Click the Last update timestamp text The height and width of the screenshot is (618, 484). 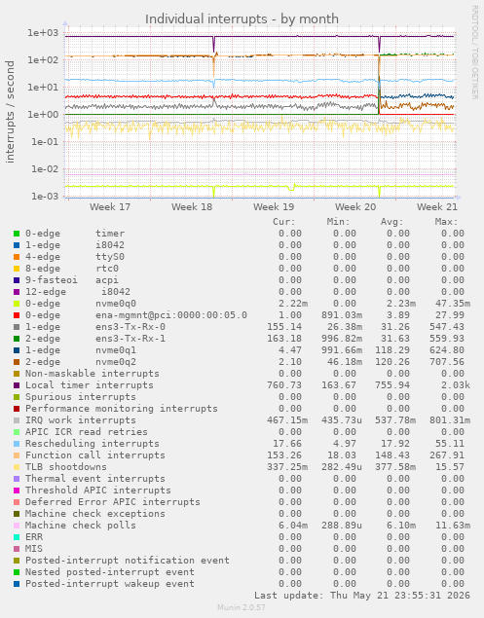tap(362, 596)
